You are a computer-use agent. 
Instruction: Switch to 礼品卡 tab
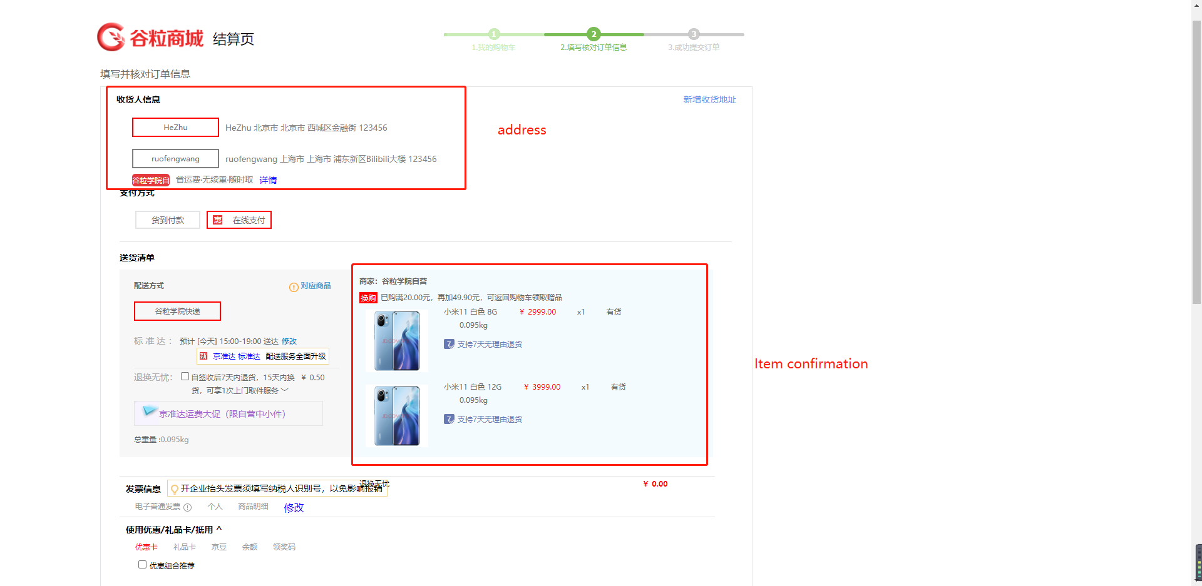coord(185,547)
